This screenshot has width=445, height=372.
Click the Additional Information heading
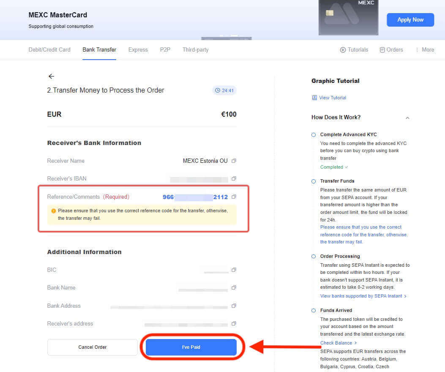tap(84, 252)
